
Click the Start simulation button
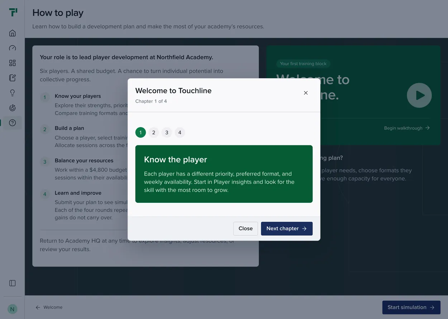pos(411,308)
